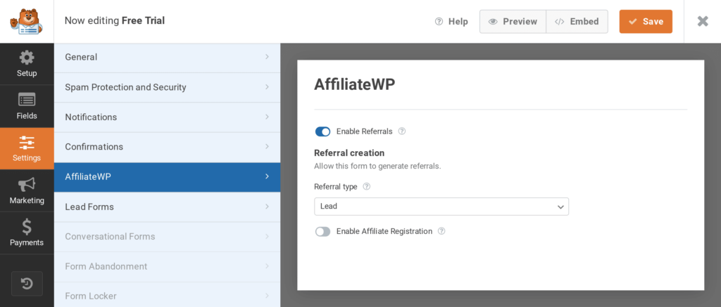
Task: Click tooltip icon next to Enable Referrals
Action: [x=402, y=131]
